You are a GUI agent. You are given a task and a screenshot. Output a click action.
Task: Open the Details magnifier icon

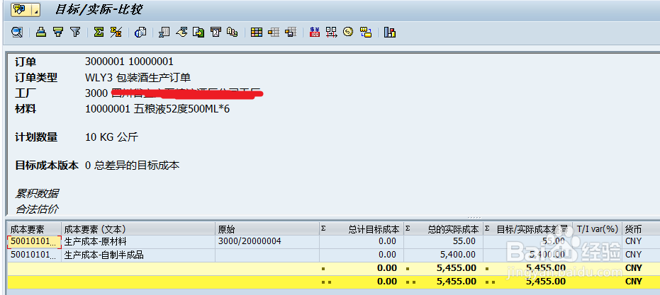17,32
